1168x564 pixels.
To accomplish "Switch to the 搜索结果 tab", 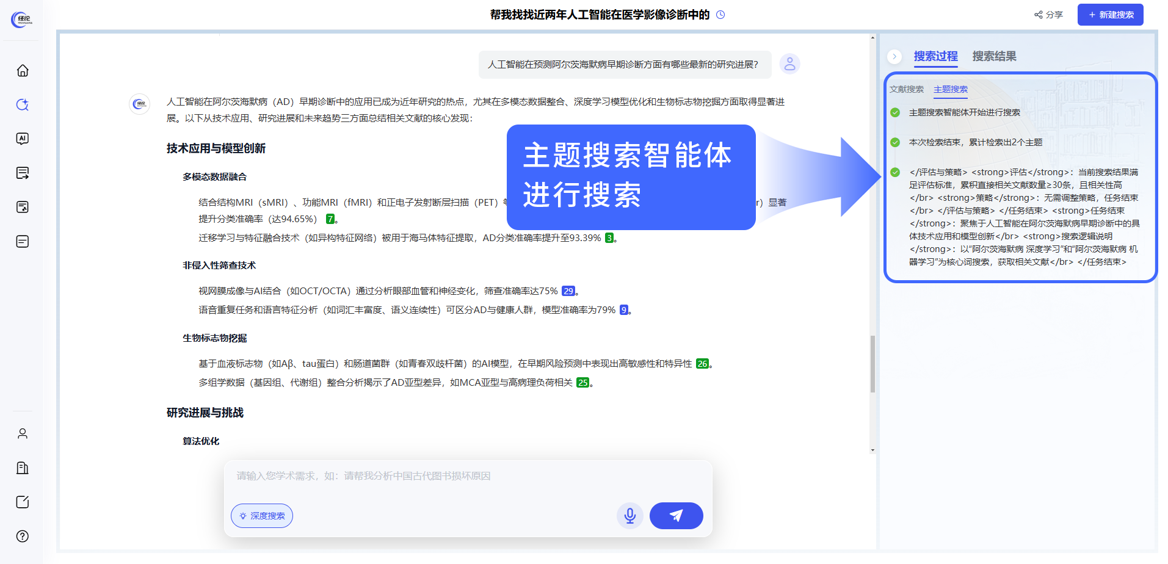I will (x=994, y=56).
